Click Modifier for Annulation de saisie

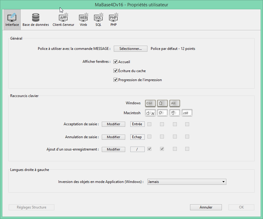pos(113,137)
